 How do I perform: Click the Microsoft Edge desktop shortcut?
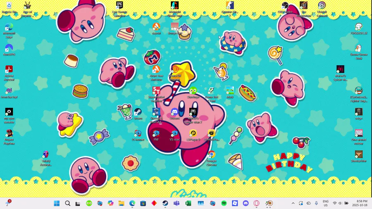click(9, 31)
